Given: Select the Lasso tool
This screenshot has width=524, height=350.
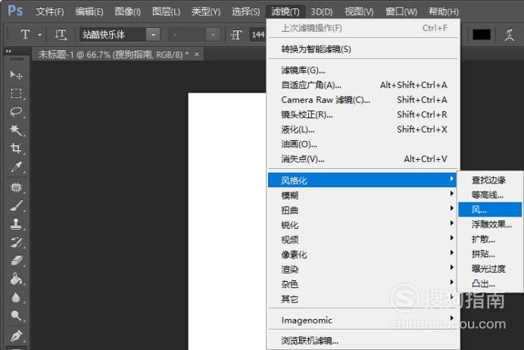Looking at the screenshot, I should (16, 111).
